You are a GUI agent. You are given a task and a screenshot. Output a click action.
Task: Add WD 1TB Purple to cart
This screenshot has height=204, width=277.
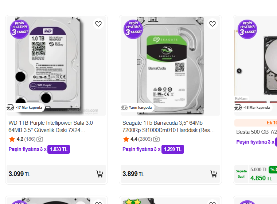100,174
